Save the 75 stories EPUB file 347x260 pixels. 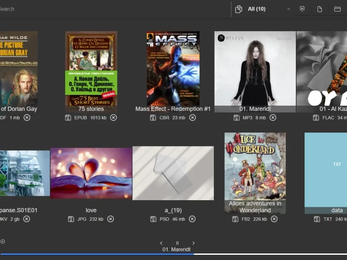(x=68, y=117)
